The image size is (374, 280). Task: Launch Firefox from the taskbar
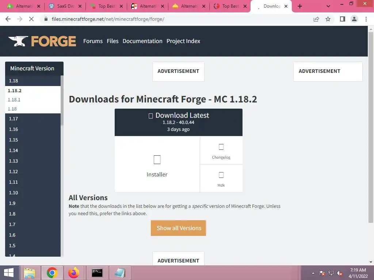74,273
